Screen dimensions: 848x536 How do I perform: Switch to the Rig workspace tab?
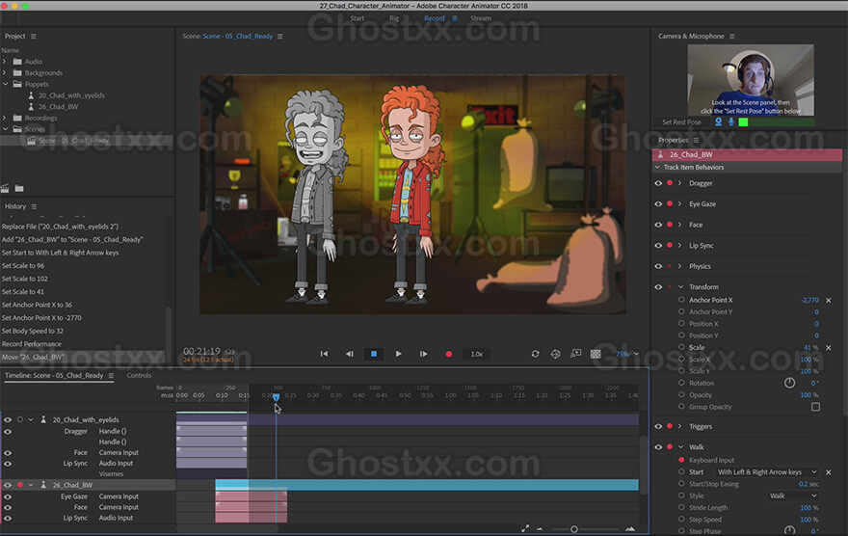[x=394, y=18]
